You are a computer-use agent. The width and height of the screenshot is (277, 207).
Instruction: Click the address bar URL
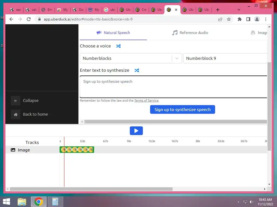coord(88,19)
